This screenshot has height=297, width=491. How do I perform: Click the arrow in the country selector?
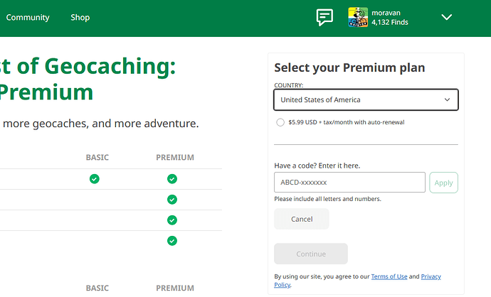447,99
